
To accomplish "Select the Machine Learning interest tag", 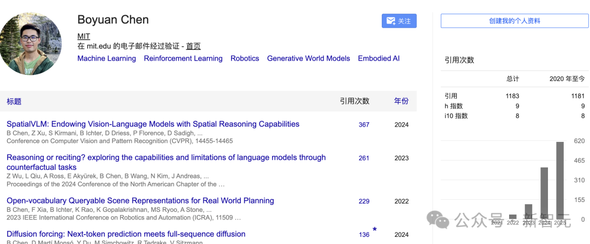I will point(107,58).
